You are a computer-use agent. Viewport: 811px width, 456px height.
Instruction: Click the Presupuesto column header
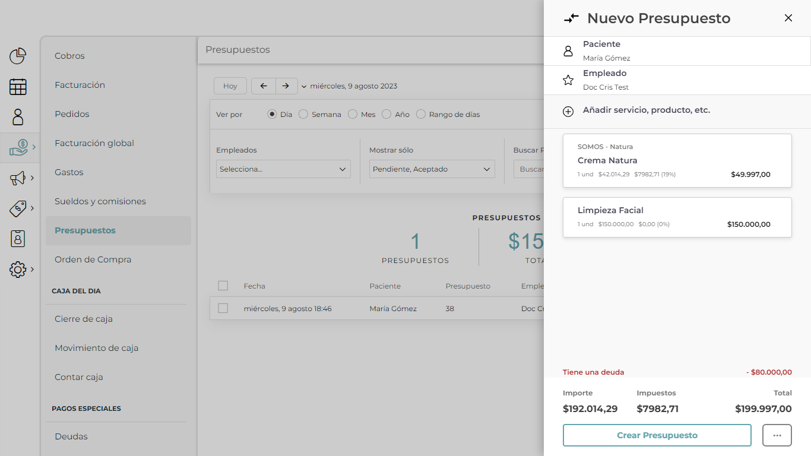pos(468,286)
